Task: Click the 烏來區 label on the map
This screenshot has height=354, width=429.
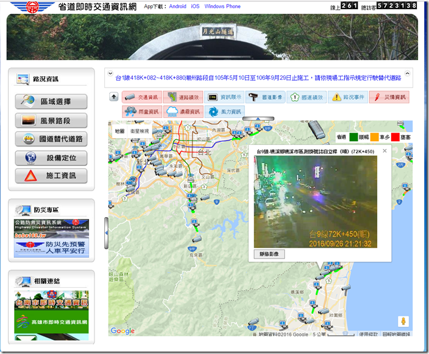Action: coord(196,255)
